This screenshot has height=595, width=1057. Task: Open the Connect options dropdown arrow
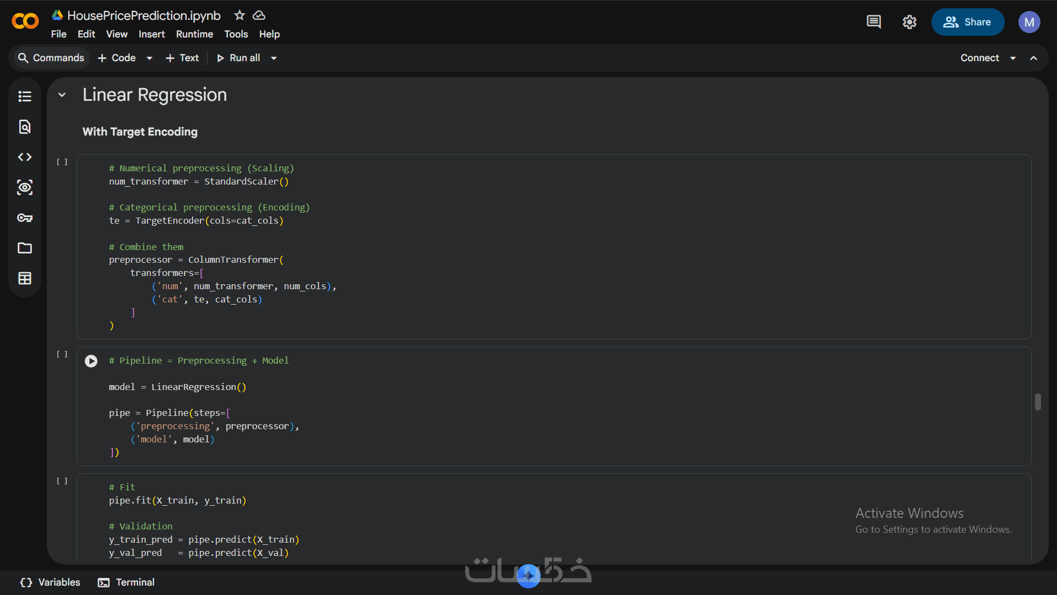[1013, 58]
